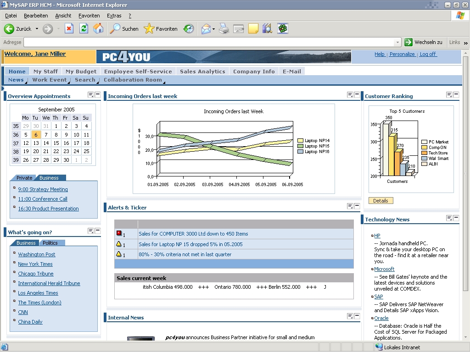Image resolution: width=470 pixels, height=352 pixels.
Task: Select the Private appointments tab
Action: (x=24, y=178)
